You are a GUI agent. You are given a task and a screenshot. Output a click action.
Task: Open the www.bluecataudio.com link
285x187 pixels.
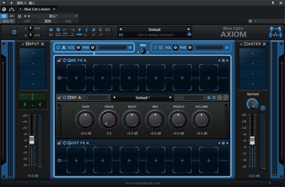pyautogui.click(x=143, y=183)
